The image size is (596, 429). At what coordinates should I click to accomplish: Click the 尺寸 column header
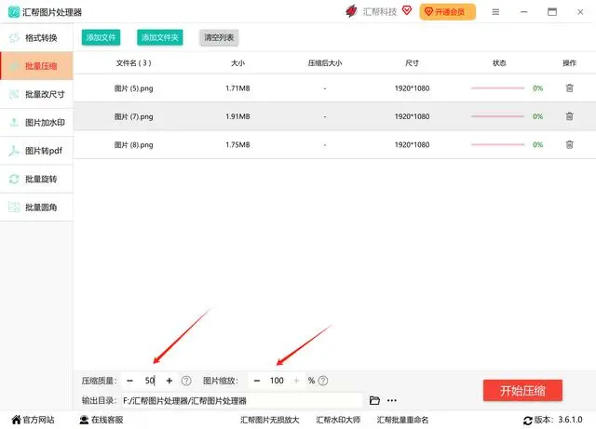[412, 63]
